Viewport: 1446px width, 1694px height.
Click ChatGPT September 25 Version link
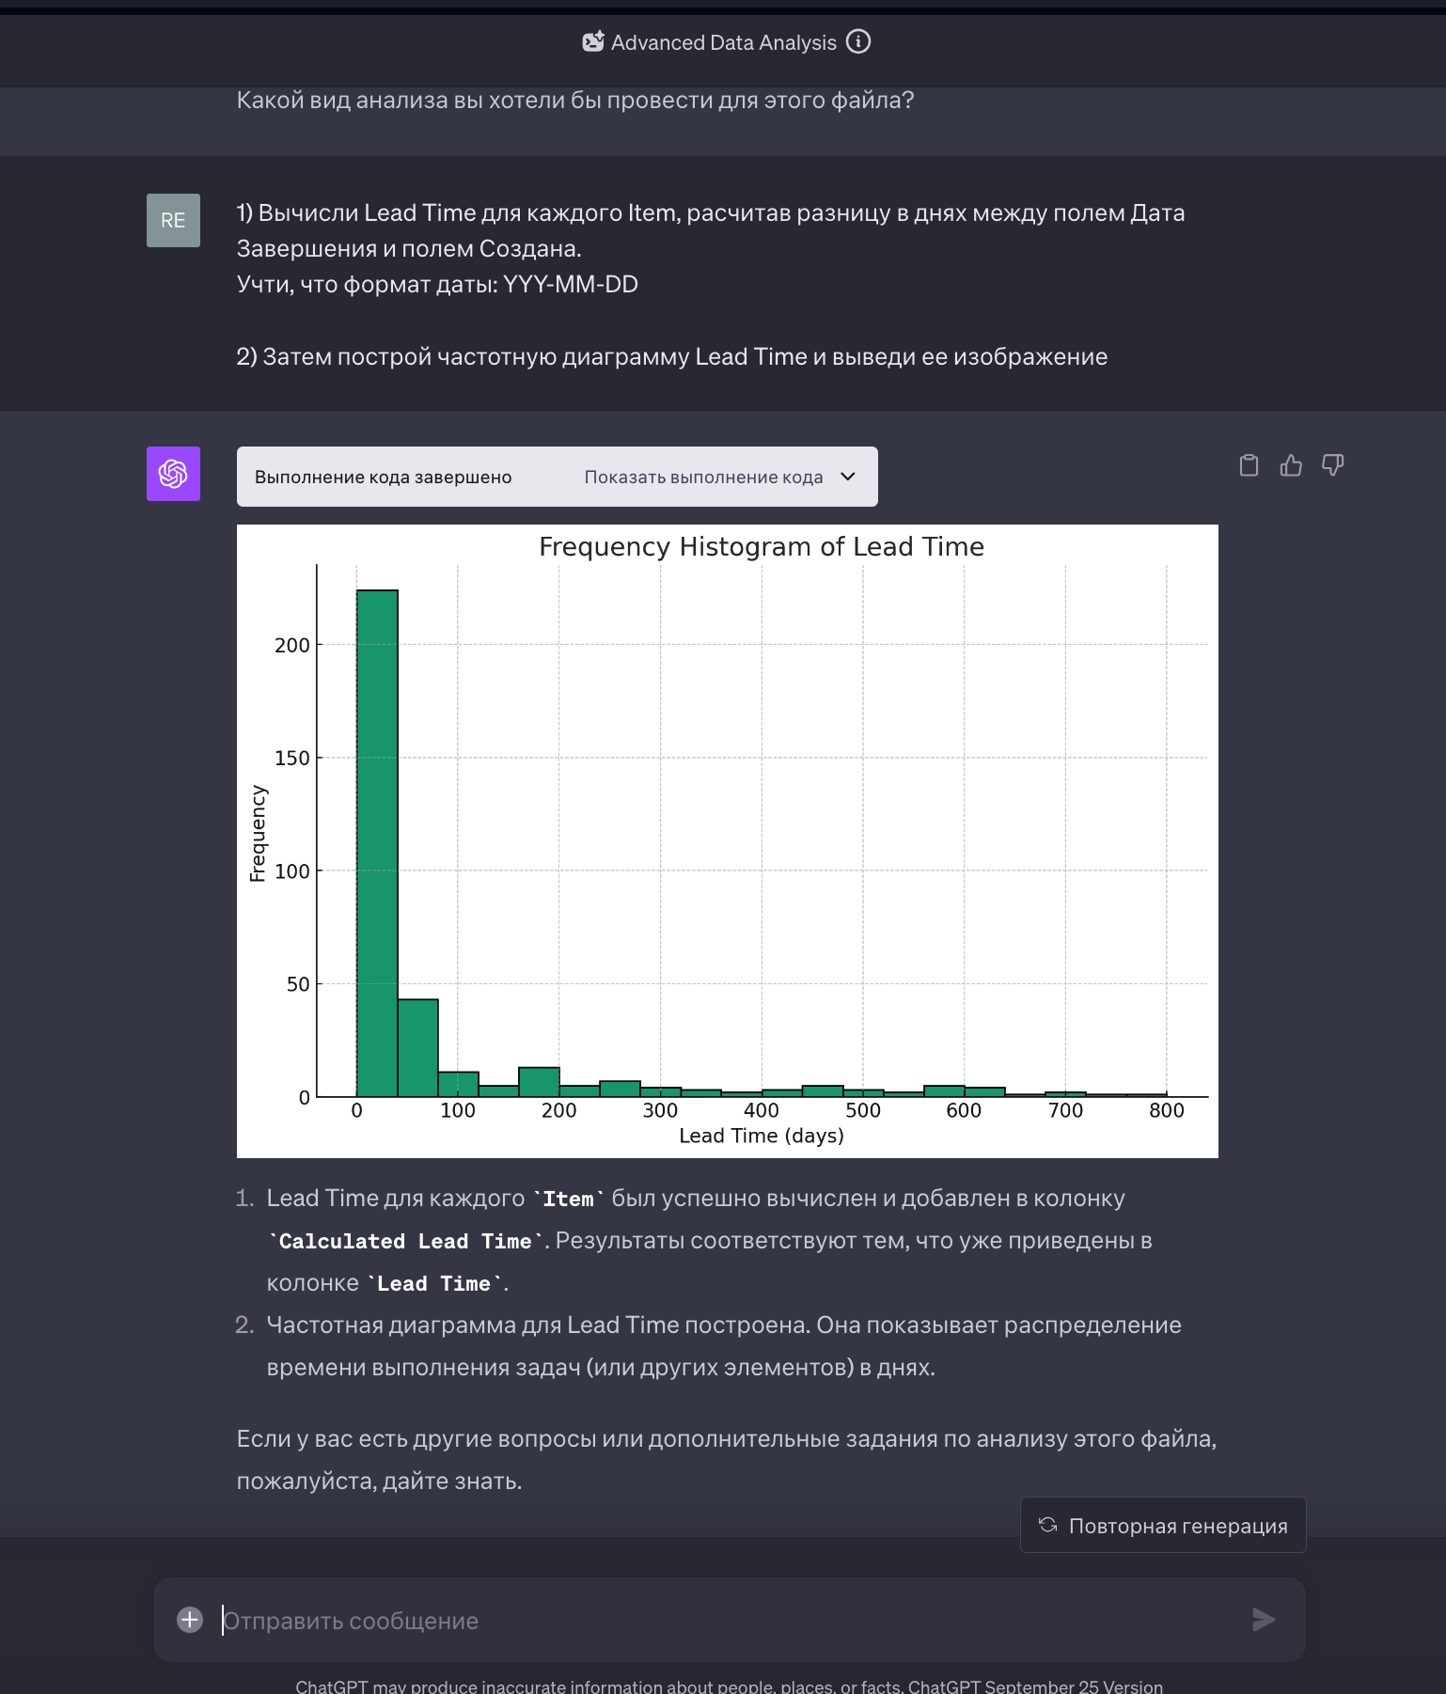click(x=1073, y=1686)
